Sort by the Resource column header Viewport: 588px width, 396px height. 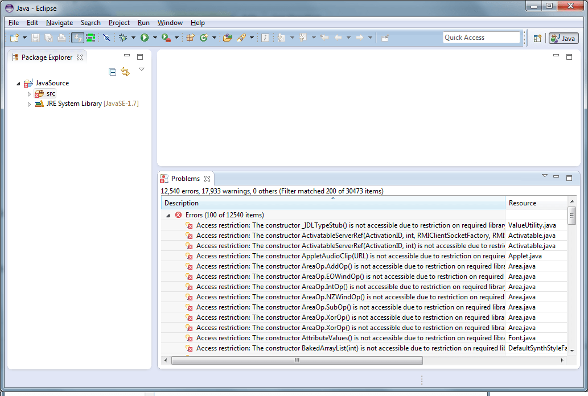point(536,203)
